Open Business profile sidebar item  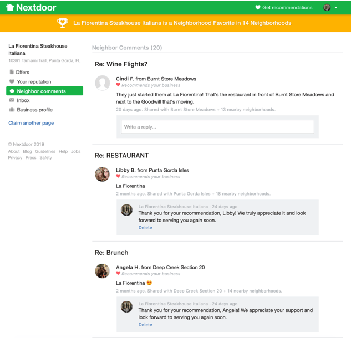pos(35,110)
